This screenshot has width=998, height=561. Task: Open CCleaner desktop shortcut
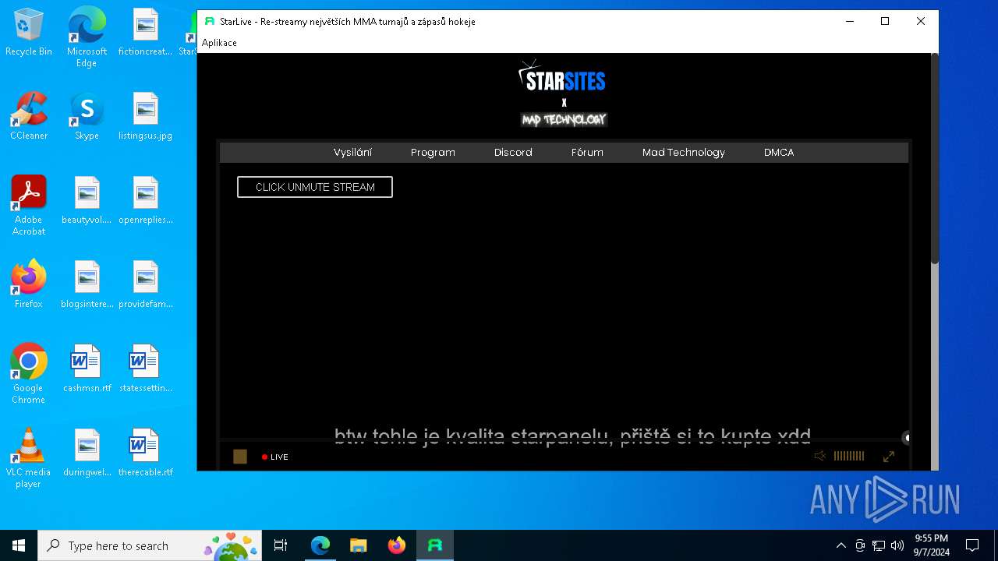(x=29, y=117)
